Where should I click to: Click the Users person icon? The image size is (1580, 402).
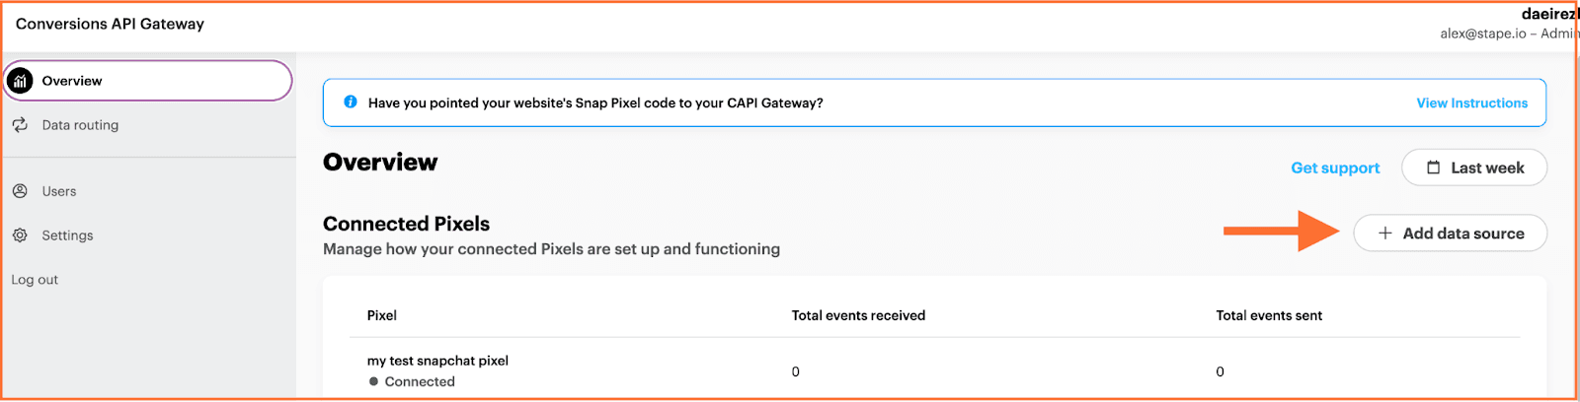pos(20,191)
